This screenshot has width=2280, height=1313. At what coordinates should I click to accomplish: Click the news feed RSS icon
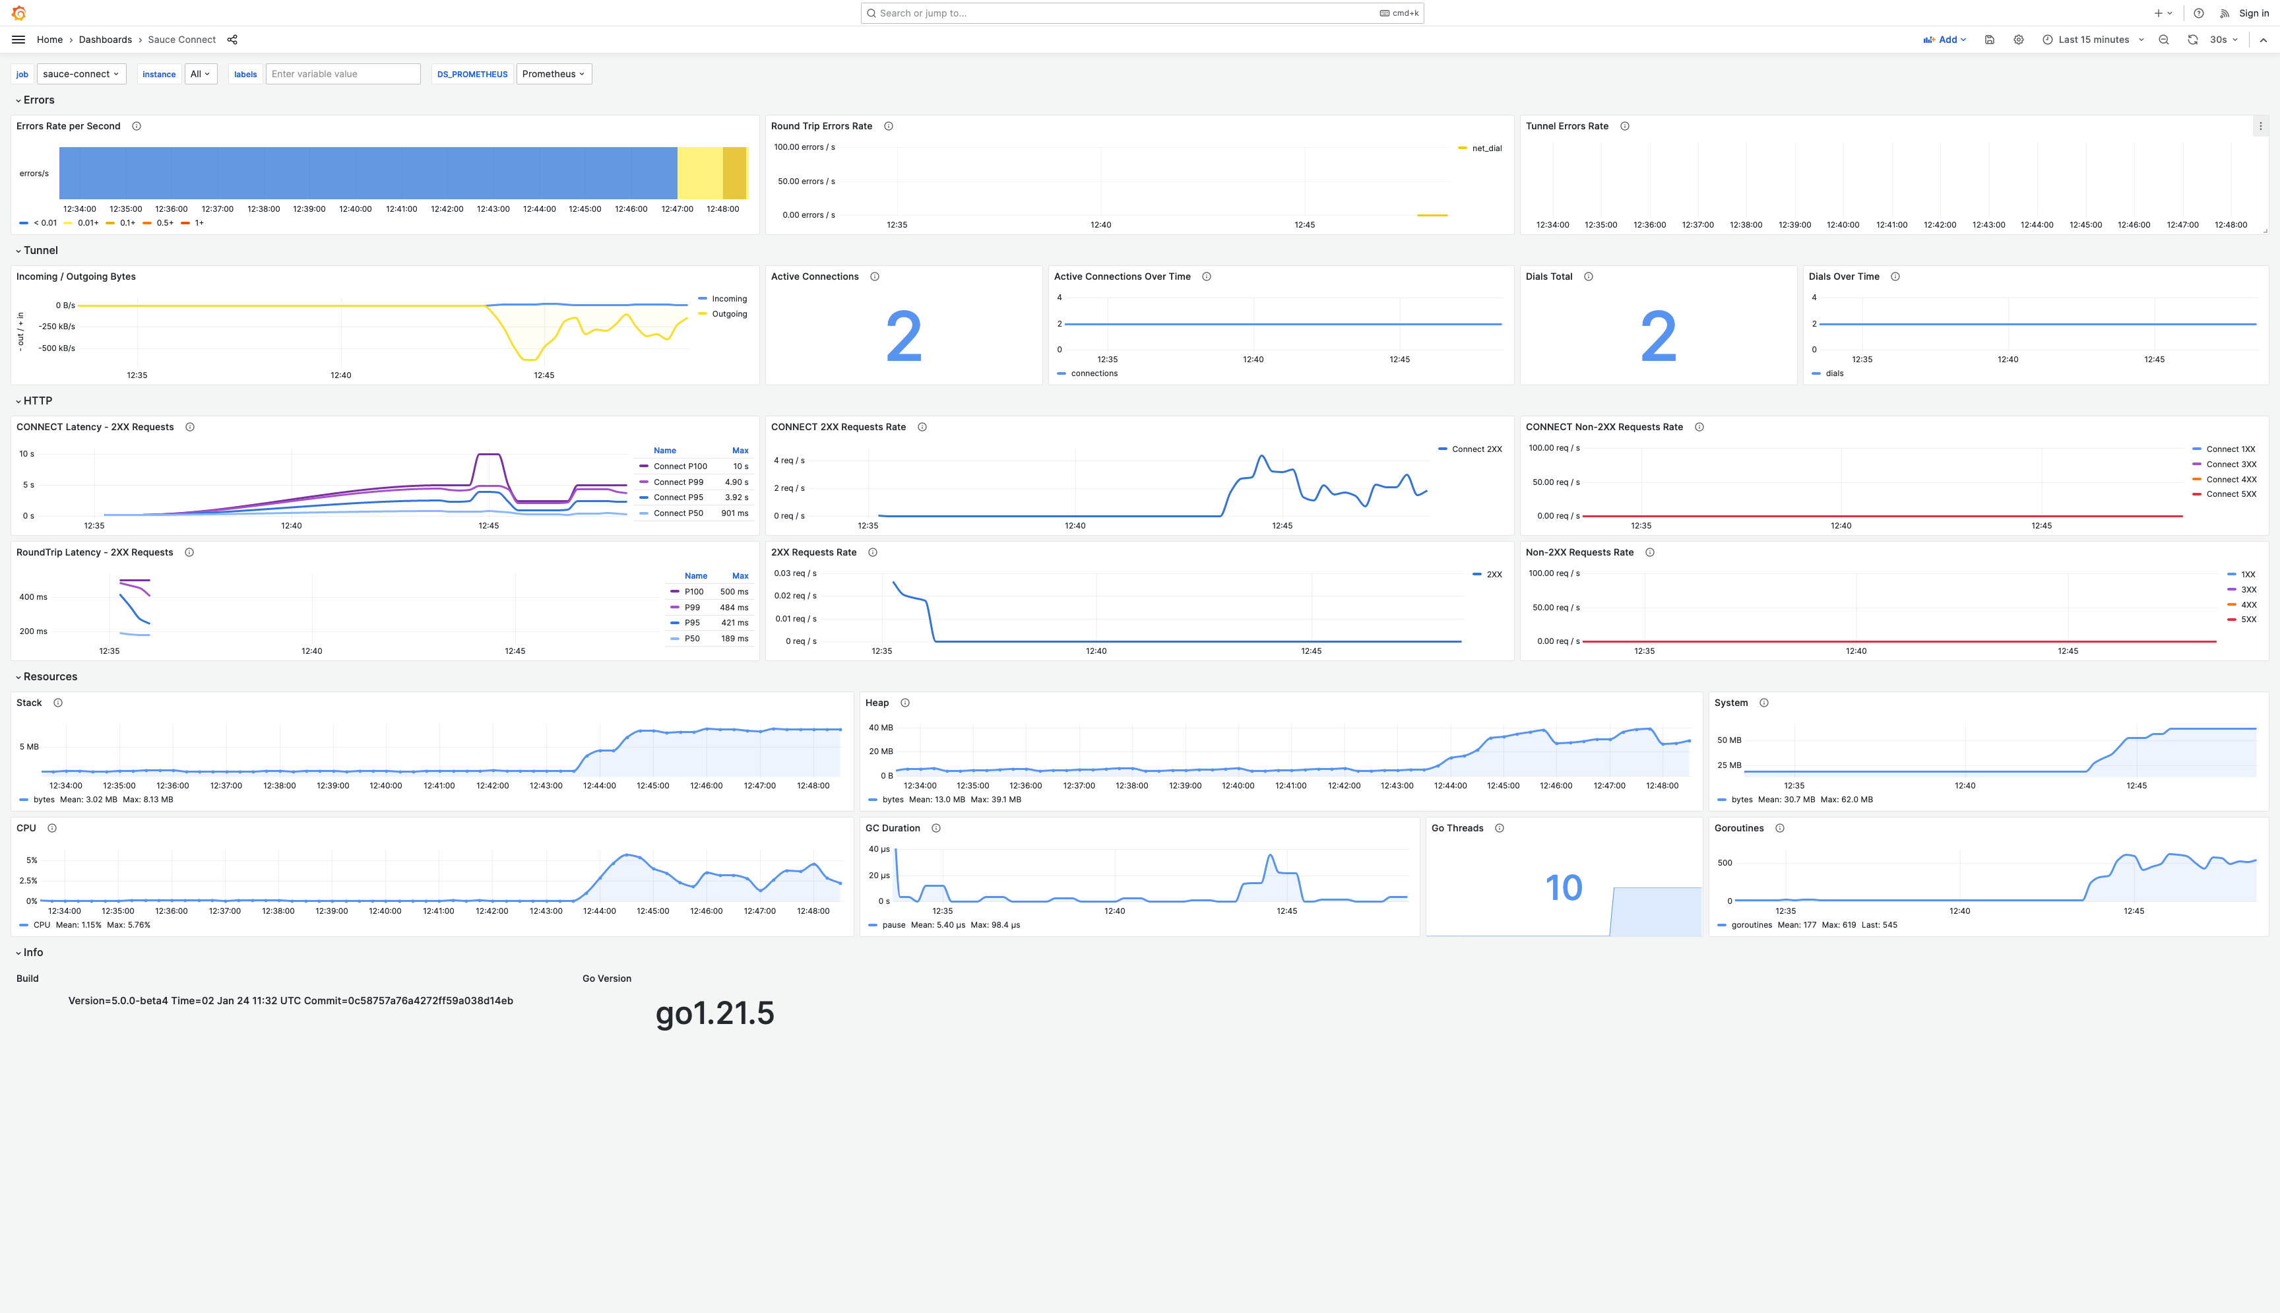point(2224,14)
